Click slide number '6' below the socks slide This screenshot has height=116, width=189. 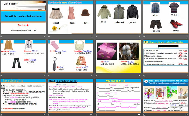tap(92, 76)
